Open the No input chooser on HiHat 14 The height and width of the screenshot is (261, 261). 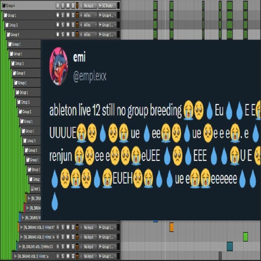click(x=90, y=237)
